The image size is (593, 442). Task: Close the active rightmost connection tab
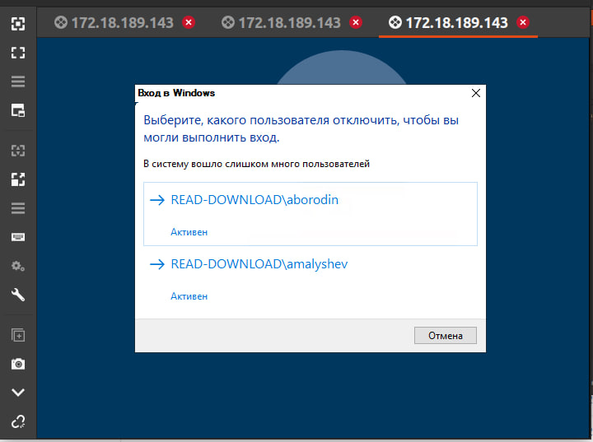pos(523,23)
